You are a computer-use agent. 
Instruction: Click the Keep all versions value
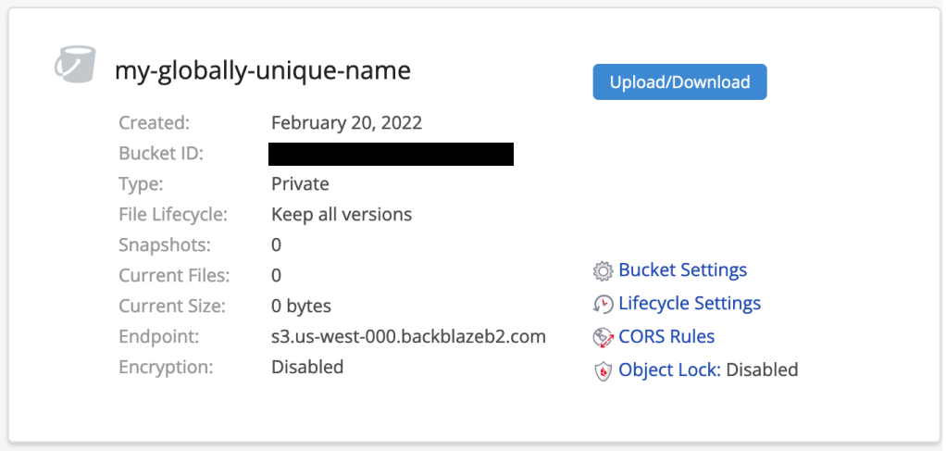(x=342, y=214)
